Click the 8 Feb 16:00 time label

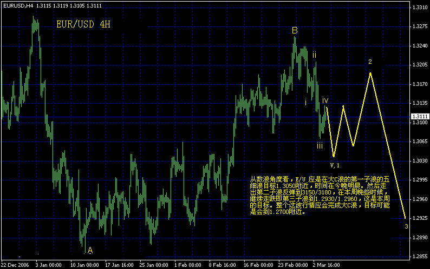(x=223, y=265)
